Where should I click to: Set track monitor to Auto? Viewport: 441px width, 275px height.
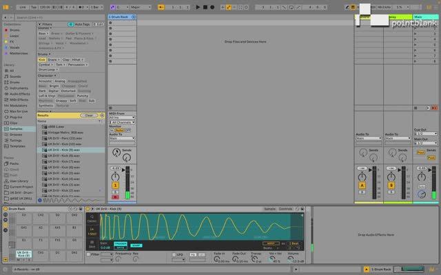[119, 130]
